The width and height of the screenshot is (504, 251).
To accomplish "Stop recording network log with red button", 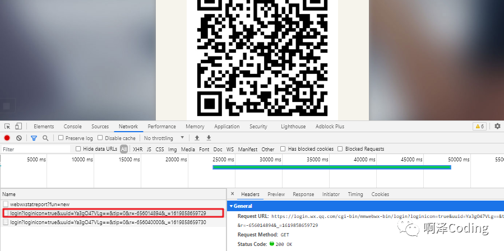I will pos(7,138).
